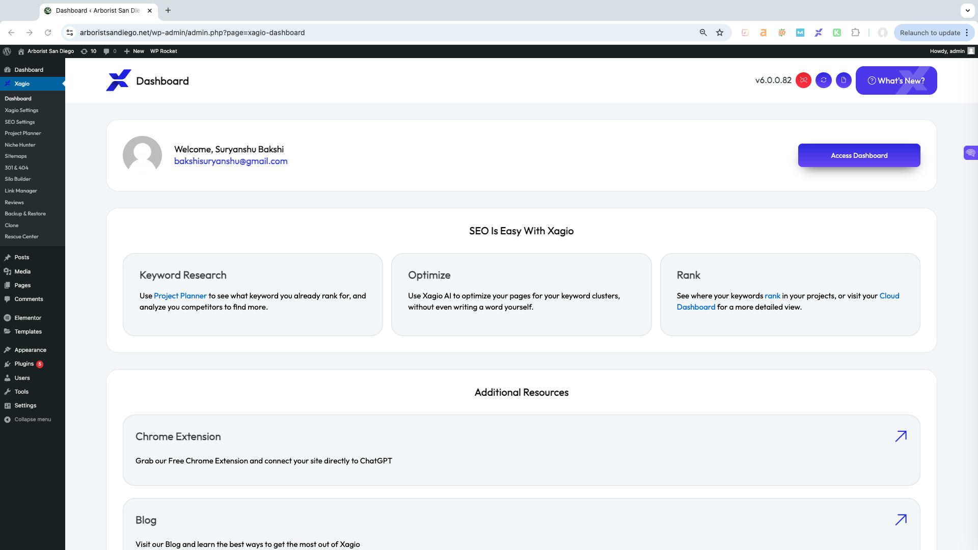Screen dimensions: 978x550
Task: Open the What's New button
Action: [896, 80]
